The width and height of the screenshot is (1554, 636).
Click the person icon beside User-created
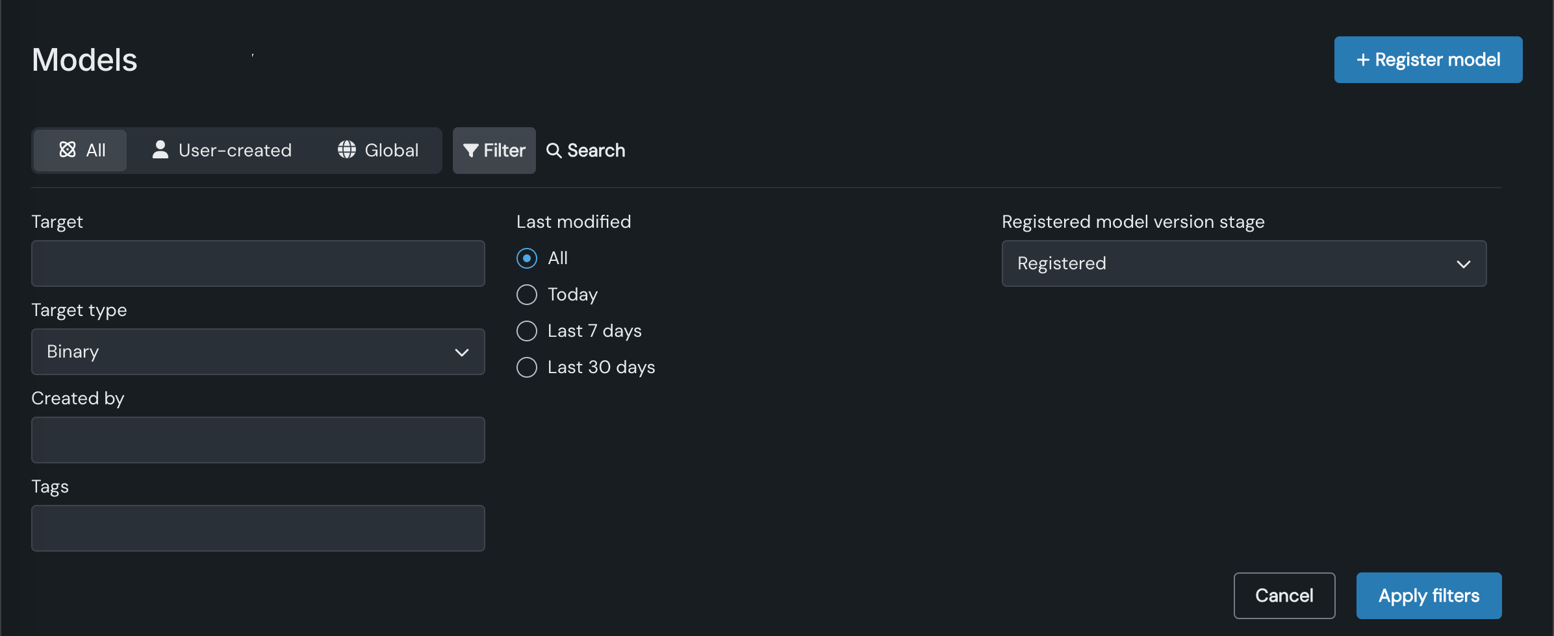tap(160, 150)
